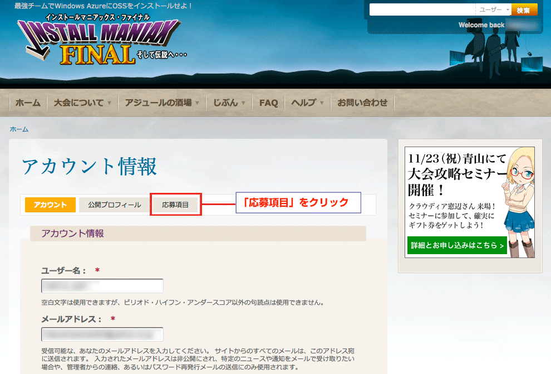Image resolution: width=551 pixels, height=374 pixels.
Task: Click the アカウント情報 page title
Action: (x=89, y=167)
